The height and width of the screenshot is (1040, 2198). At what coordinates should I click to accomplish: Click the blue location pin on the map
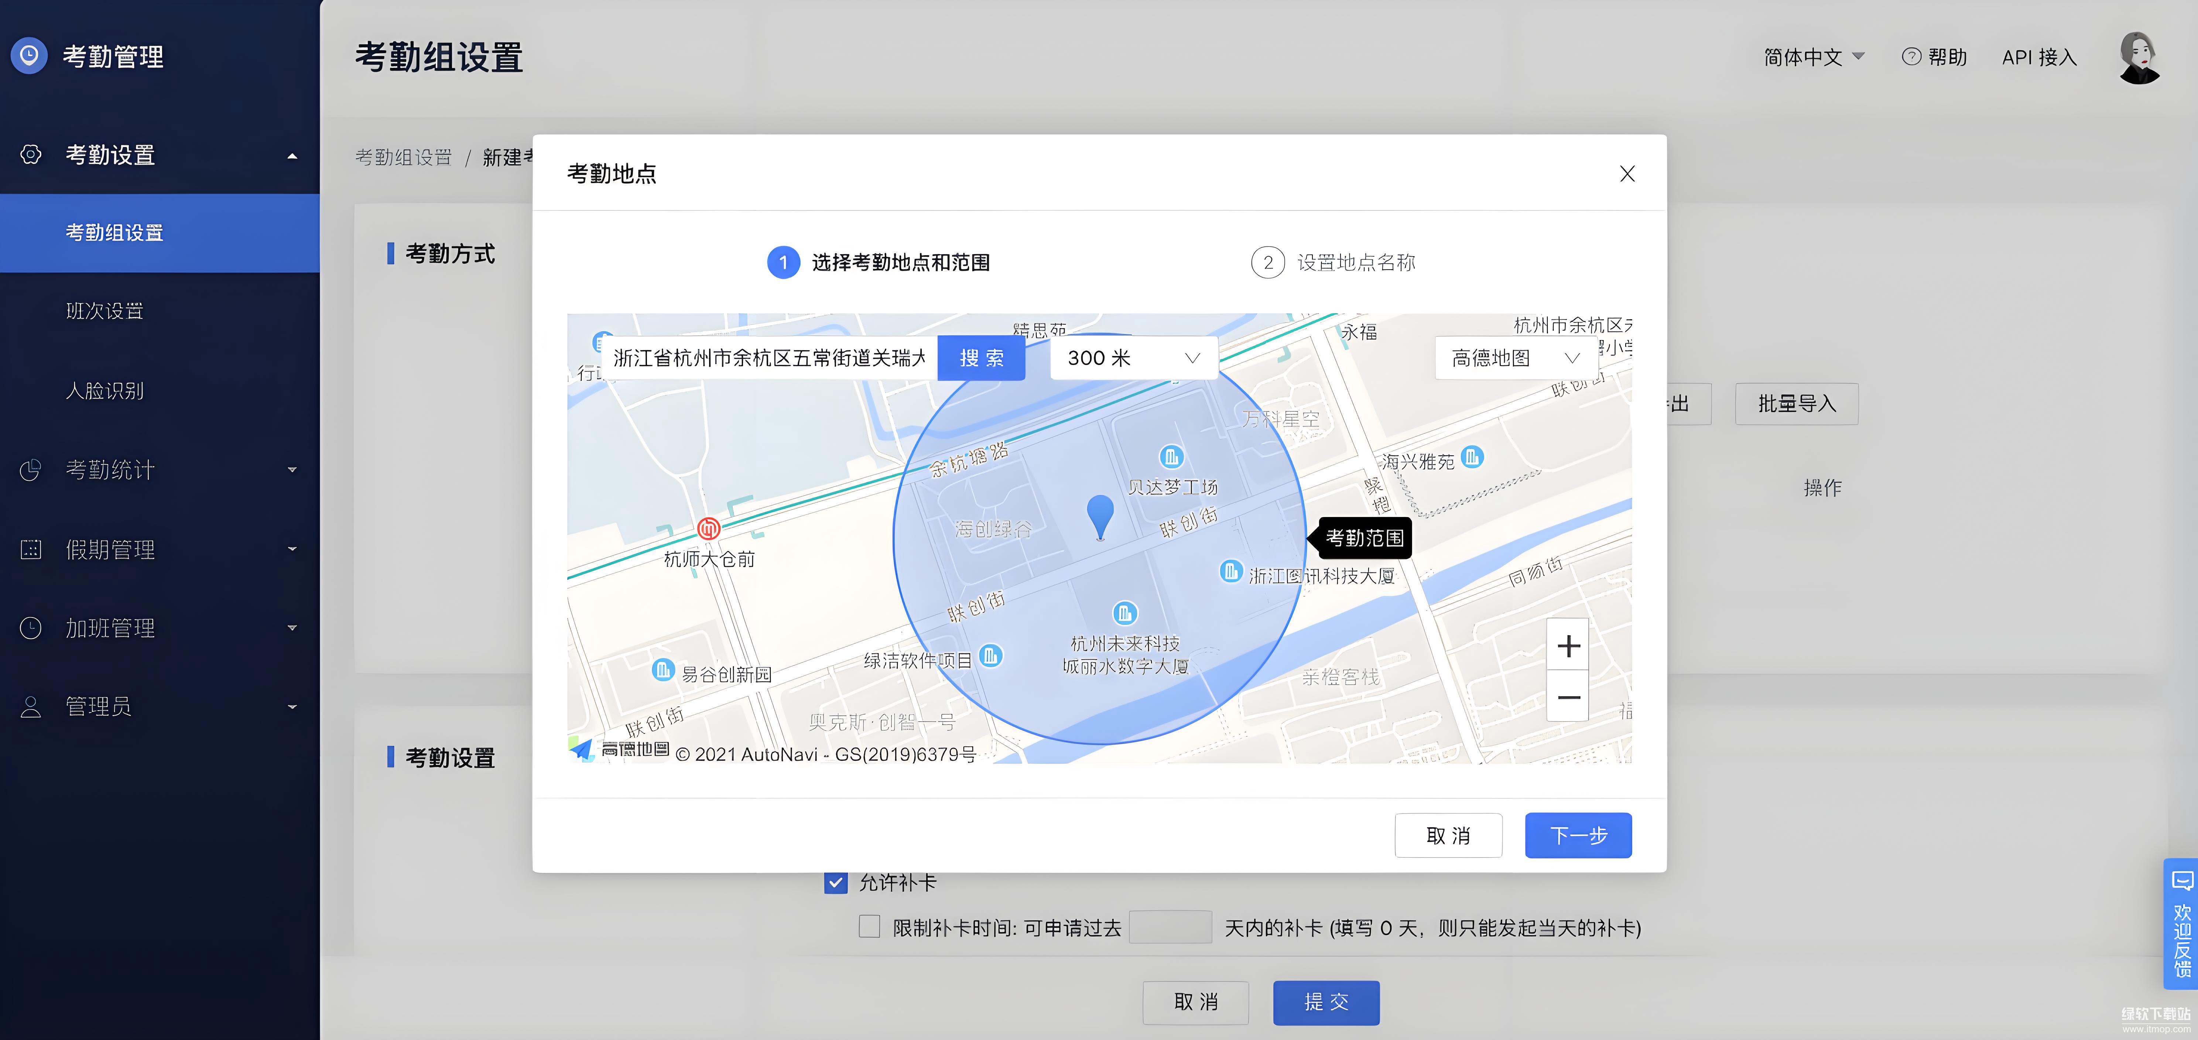point(1100,517)
